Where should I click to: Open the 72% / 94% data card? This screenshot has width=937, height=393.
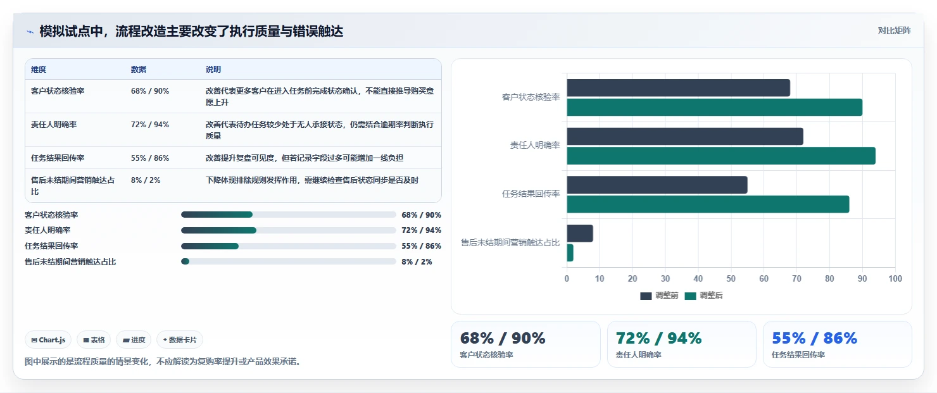click(681, 344)
